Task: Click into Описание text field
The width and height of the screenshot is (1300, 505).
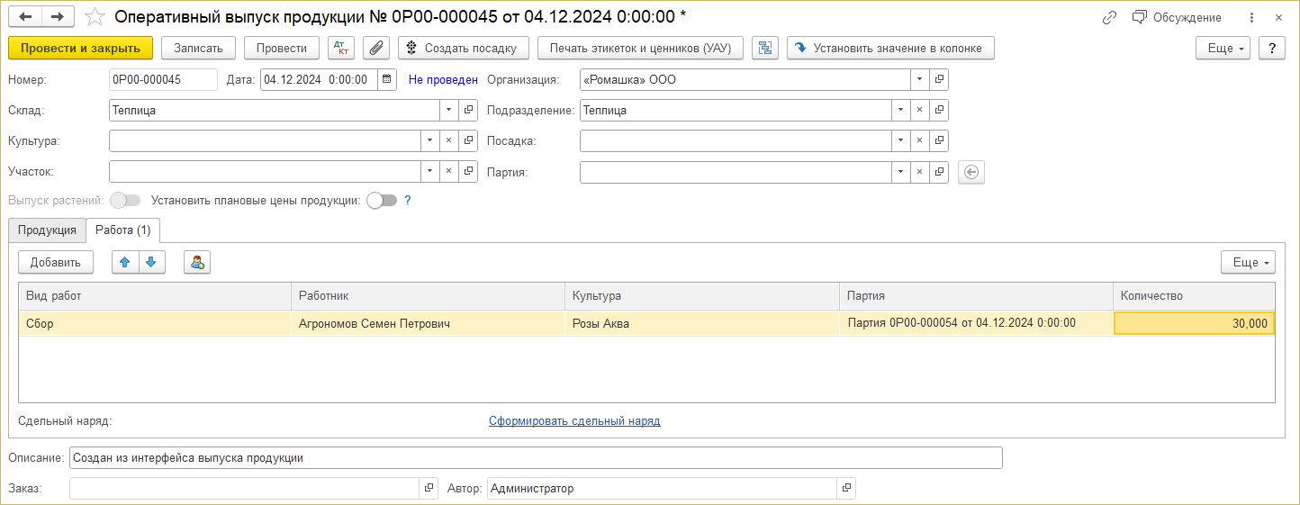Action: point(536,457)
